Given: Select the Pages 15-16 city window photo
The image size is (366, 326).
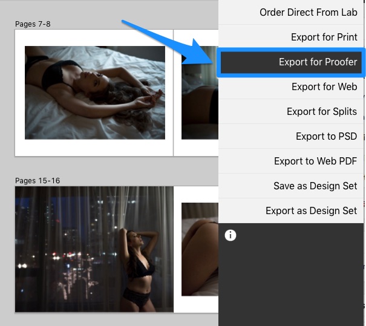Looking at the screenshot, I should 94,249.
